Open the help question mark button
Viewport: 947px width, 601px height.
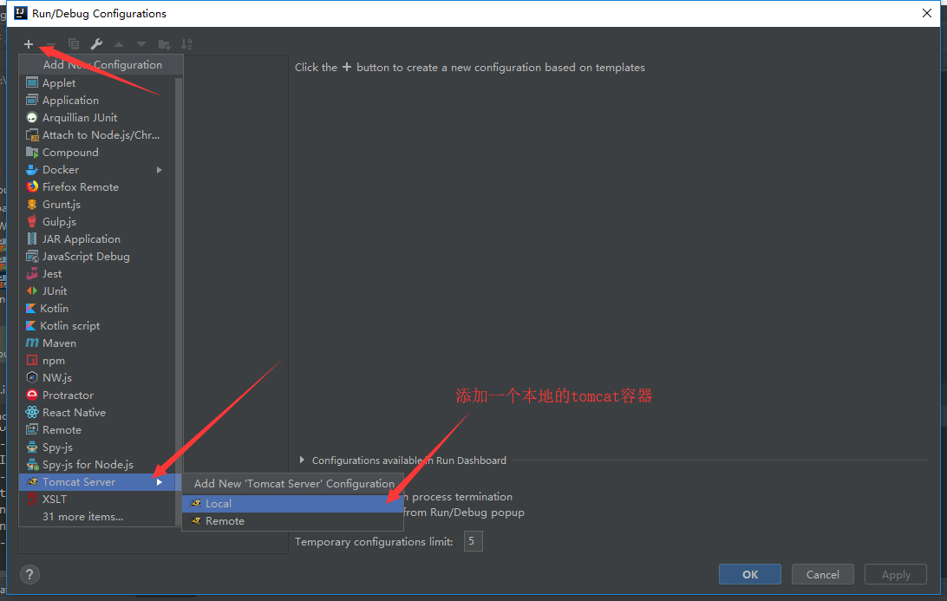pos(29,574)
